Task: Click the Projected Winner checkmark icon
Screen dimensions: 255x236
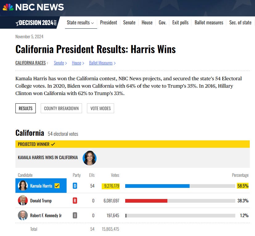Action: [x=53, y=144]
